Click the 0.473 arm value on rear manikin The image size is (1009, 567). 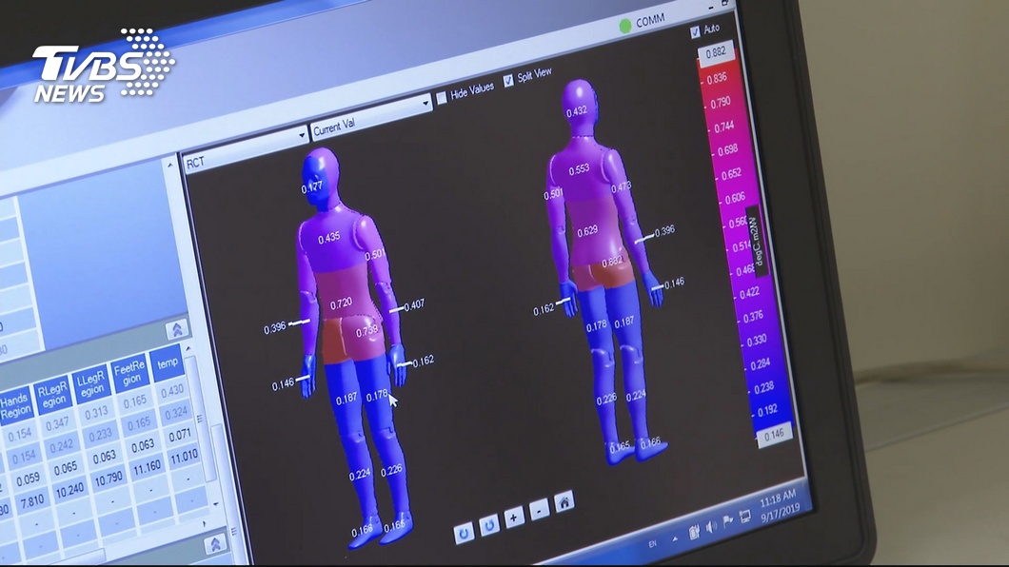point(621,187)
